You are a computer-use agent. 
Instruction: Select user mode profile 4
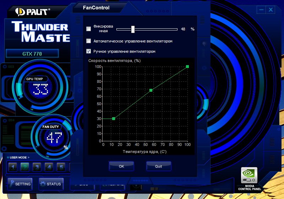(x=49, y=167)
